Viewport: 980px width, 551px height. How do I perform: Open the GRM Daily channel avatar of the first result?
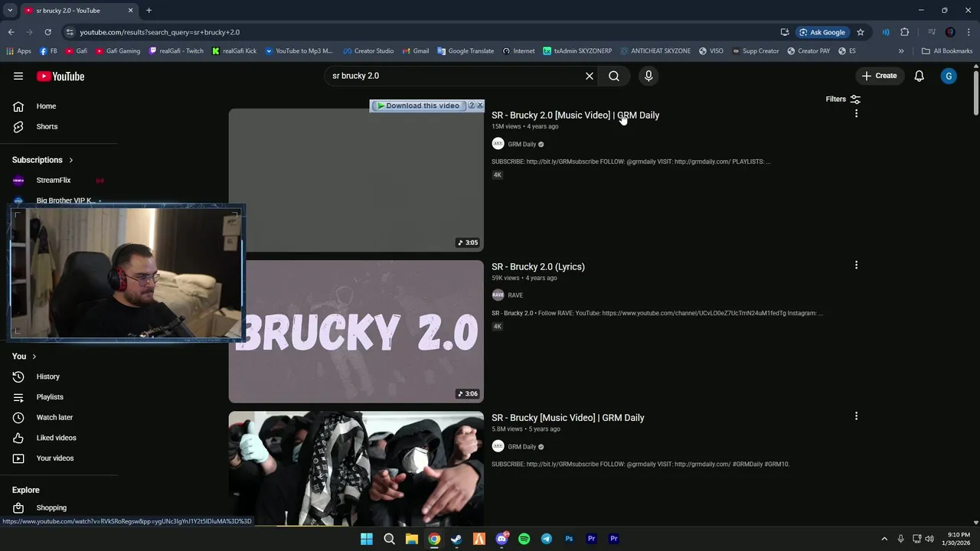point(498,144)
